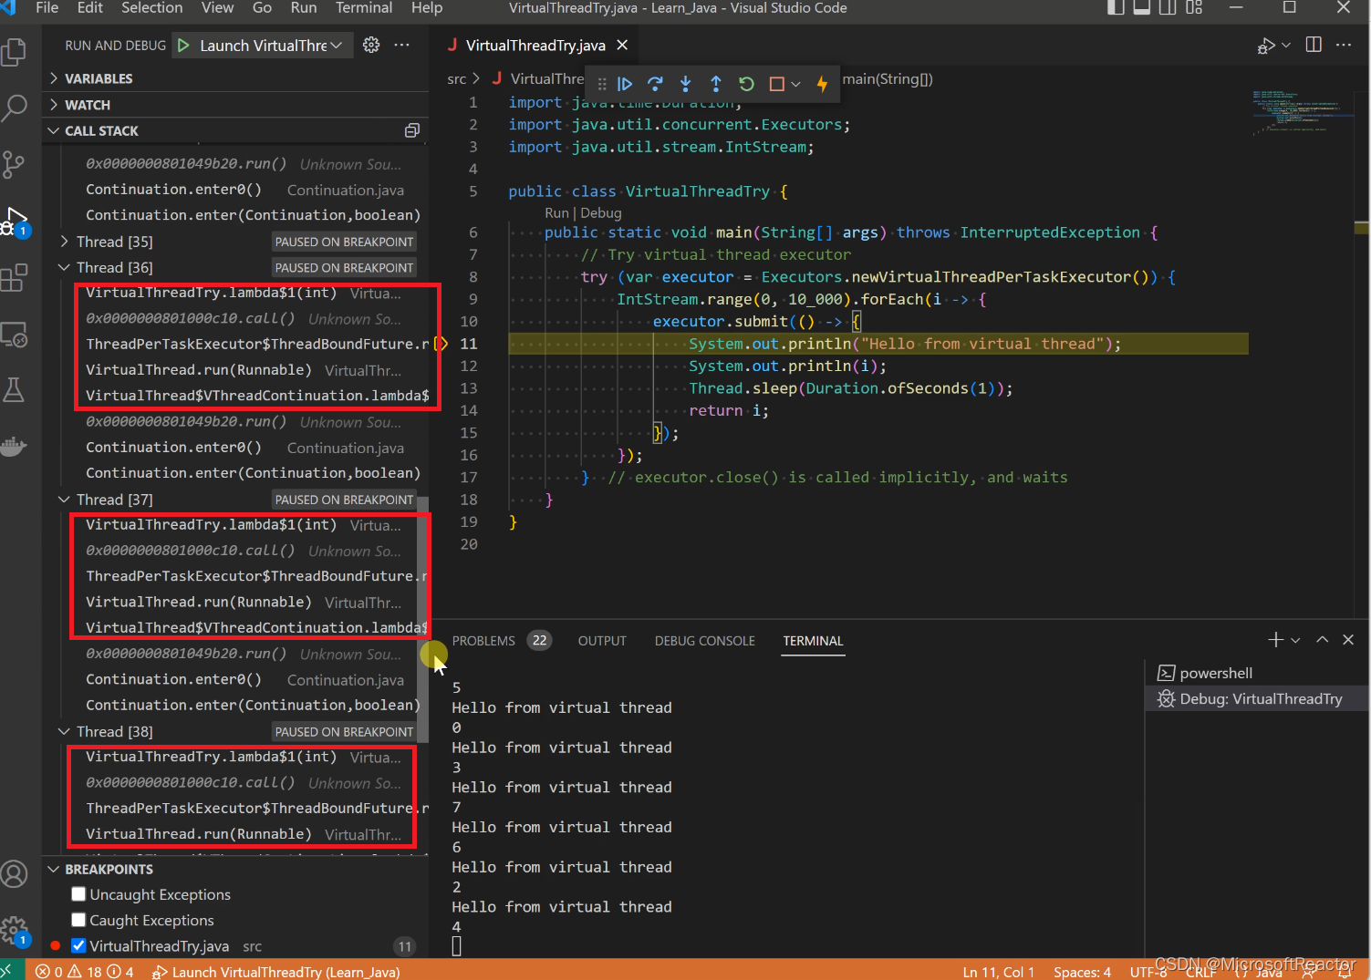
Task: Collapse Thread [36] in call stack
Action: (65, 267)
